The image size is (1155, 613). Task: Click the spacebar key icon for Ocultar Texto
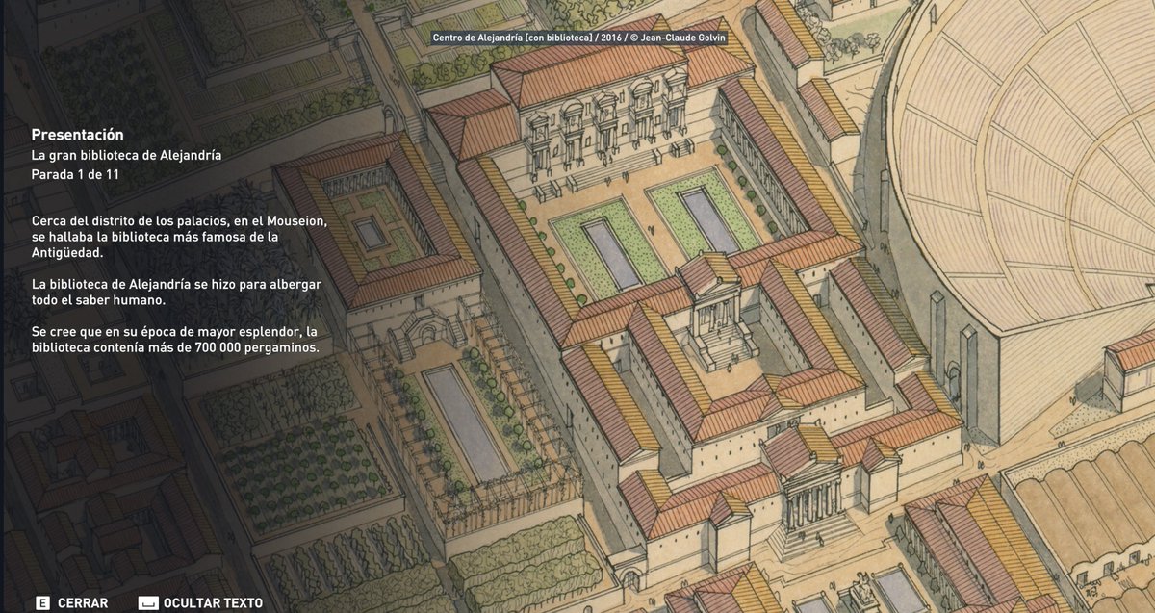pyautogui.click(x=147, y=603)
